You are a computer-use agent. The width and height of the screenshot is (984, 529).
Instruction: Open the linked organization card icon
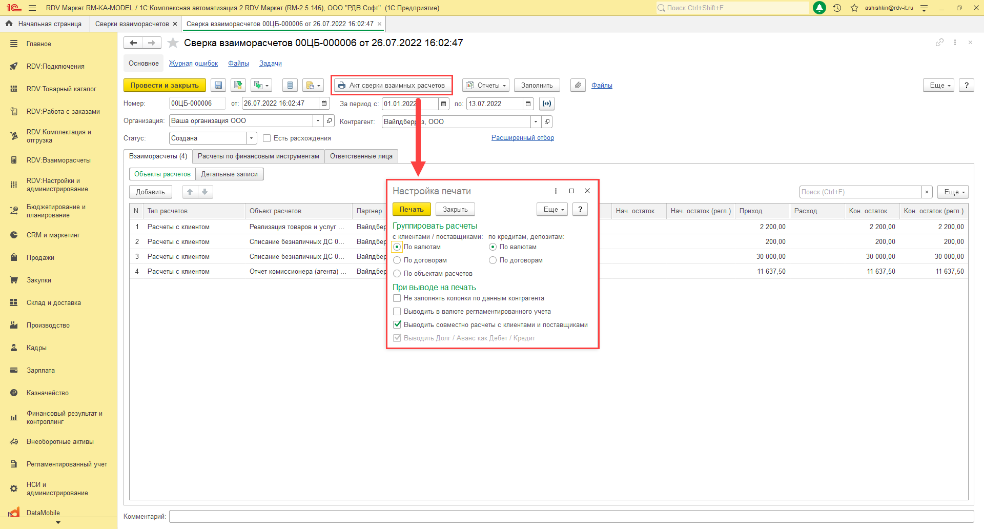(x=329, y=121)
